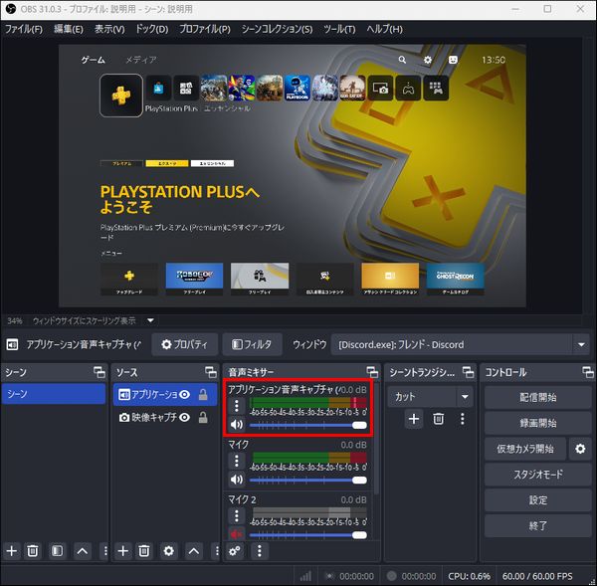Open options menu for アプリケーション音声キャプチャ mixer

237,406
